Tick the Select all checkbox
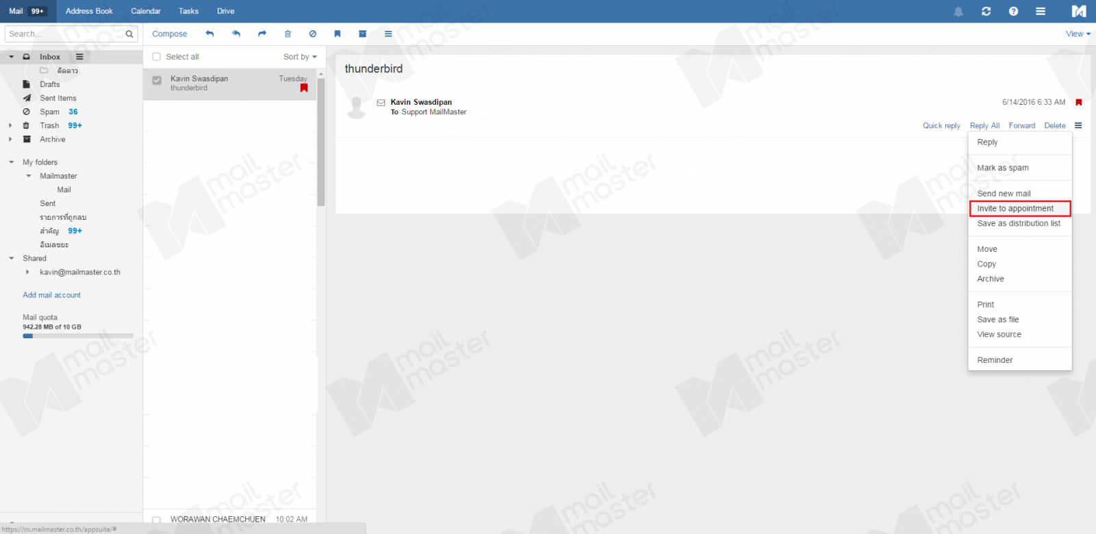The image size is (1096, 534). (x=156, y=57)
